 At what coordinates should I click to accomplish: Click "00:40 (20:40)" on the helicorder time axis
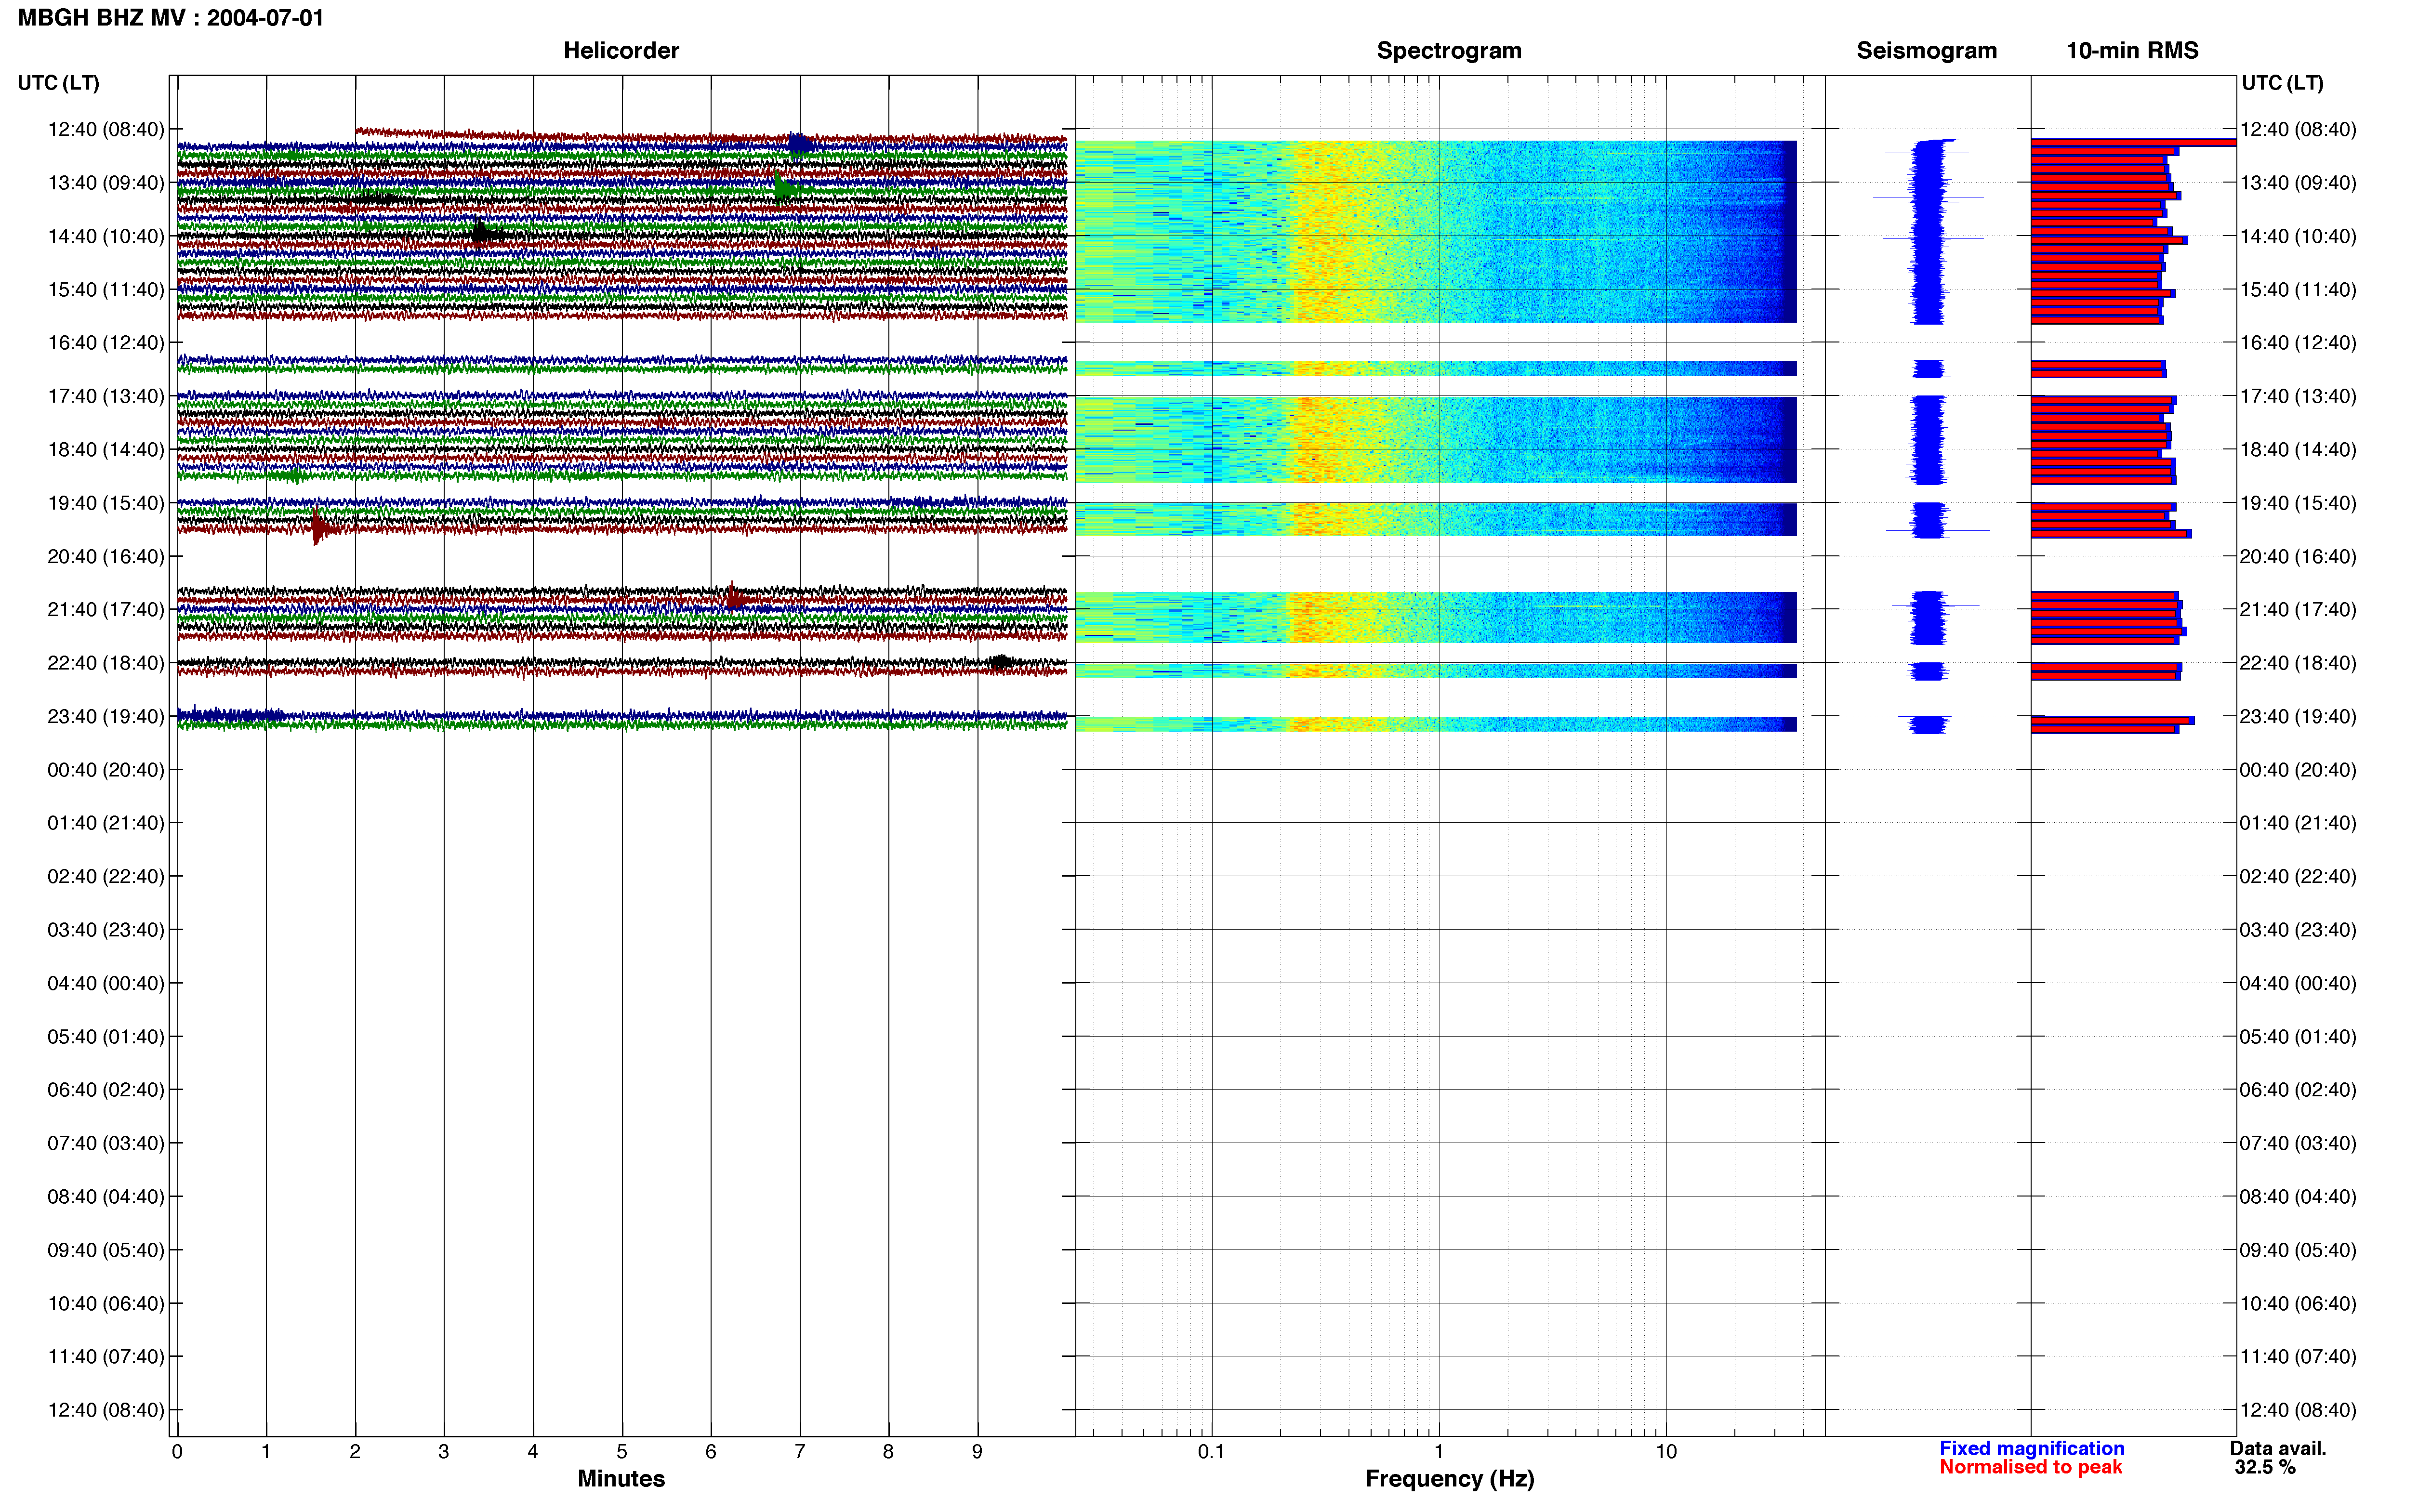point(106,770)
